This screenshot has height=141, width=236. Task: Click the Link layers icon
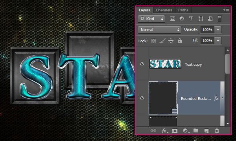pyautogui.click(x=153, y=130)
